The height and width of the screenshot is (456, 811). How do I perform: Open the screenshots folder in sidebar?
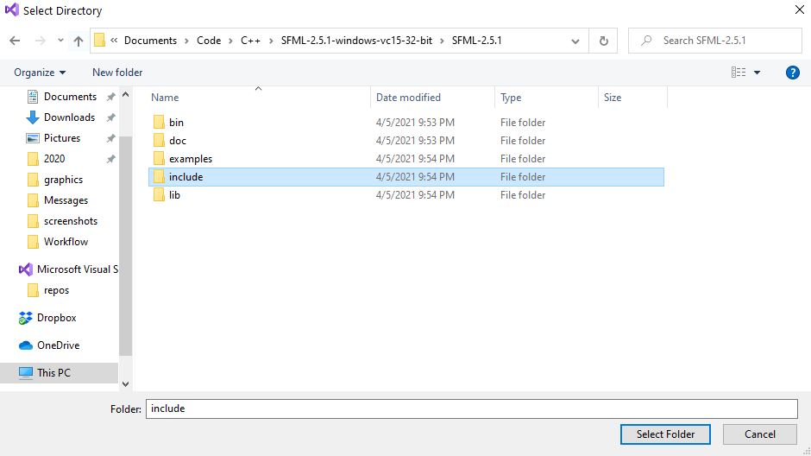pyautogui.click(x=71, y=220)
